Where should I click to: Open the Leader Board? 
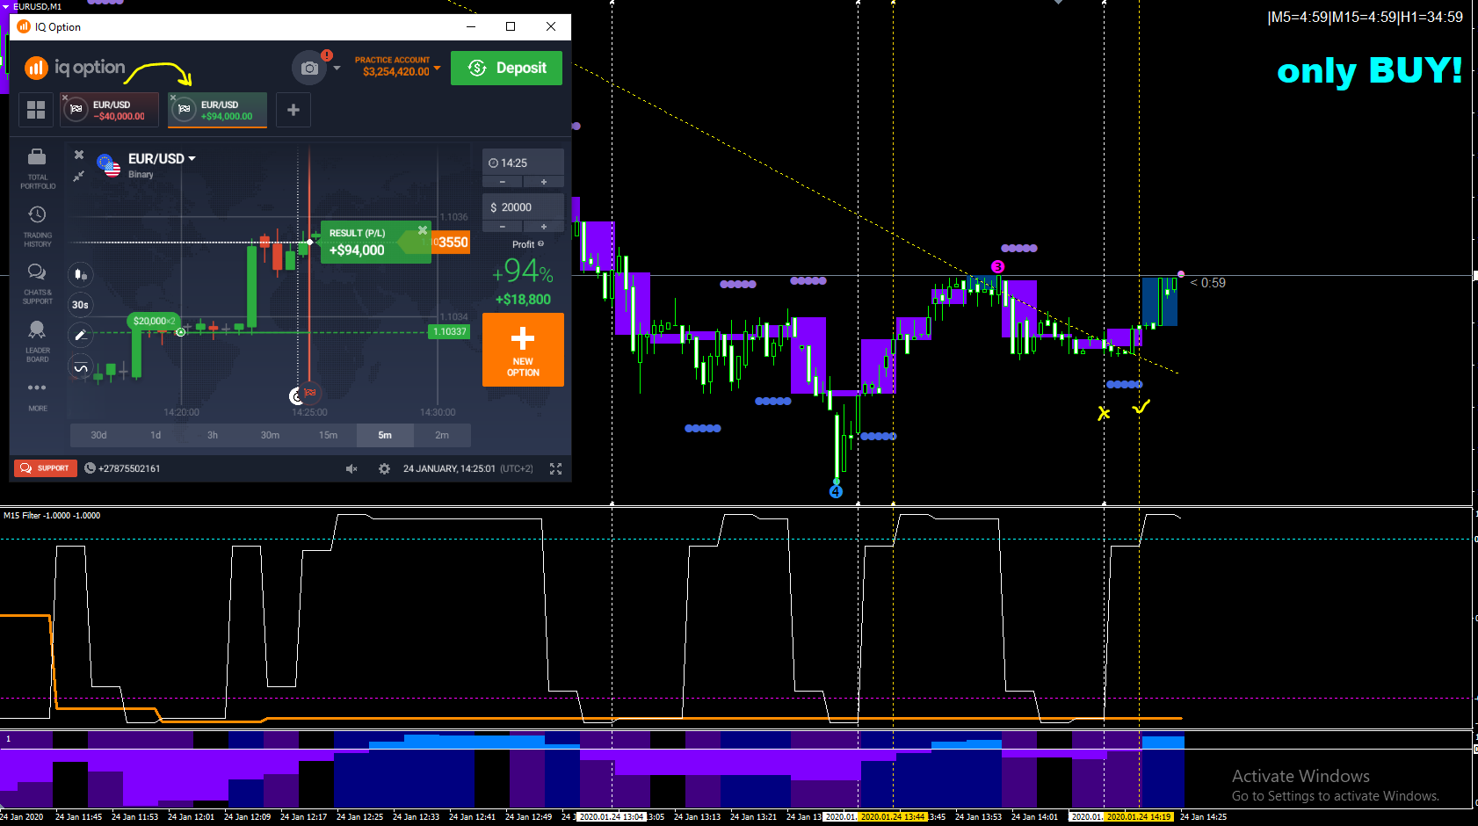[x=37, y=342]
